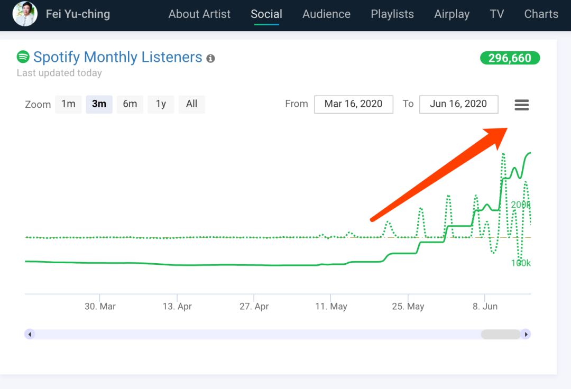
Task: Click the To date field Jun 16, 2020
Action: (458, 104)
